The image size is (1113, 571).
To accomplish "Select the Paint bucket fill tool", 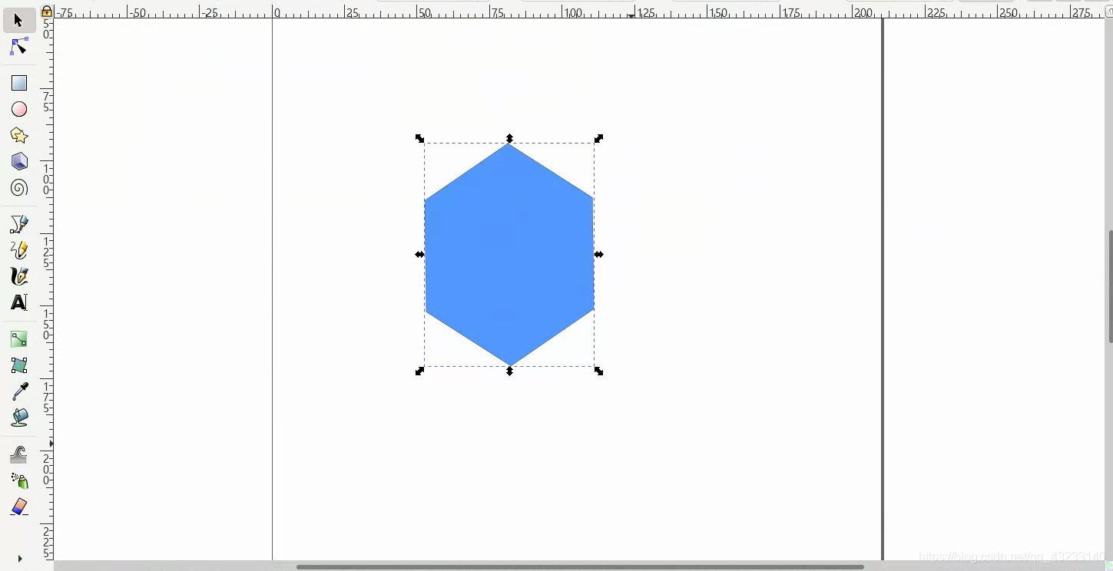I will point(18,418).
